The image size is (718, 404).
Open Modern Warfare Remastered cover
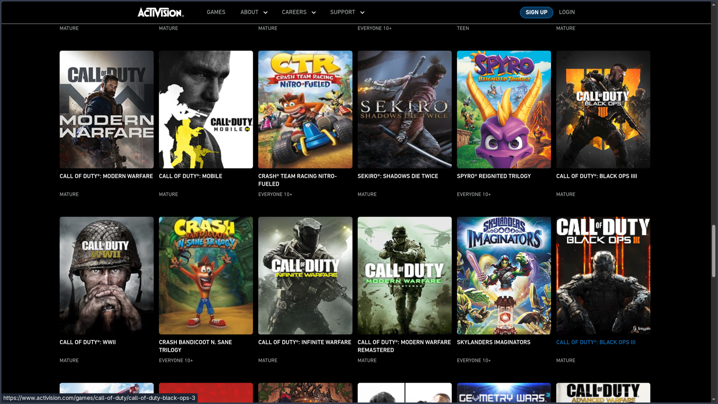coord(405,276)
